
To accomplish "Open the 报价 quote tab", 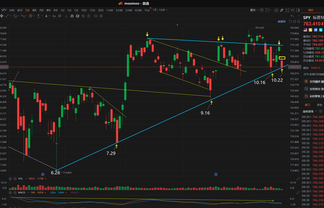I will 311,10.
